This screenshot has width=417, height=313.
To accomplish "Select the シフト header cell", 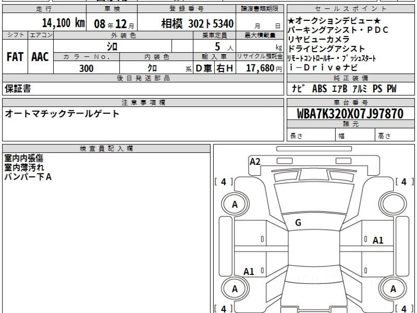I will pyautogui.click(x=15, y=35).
